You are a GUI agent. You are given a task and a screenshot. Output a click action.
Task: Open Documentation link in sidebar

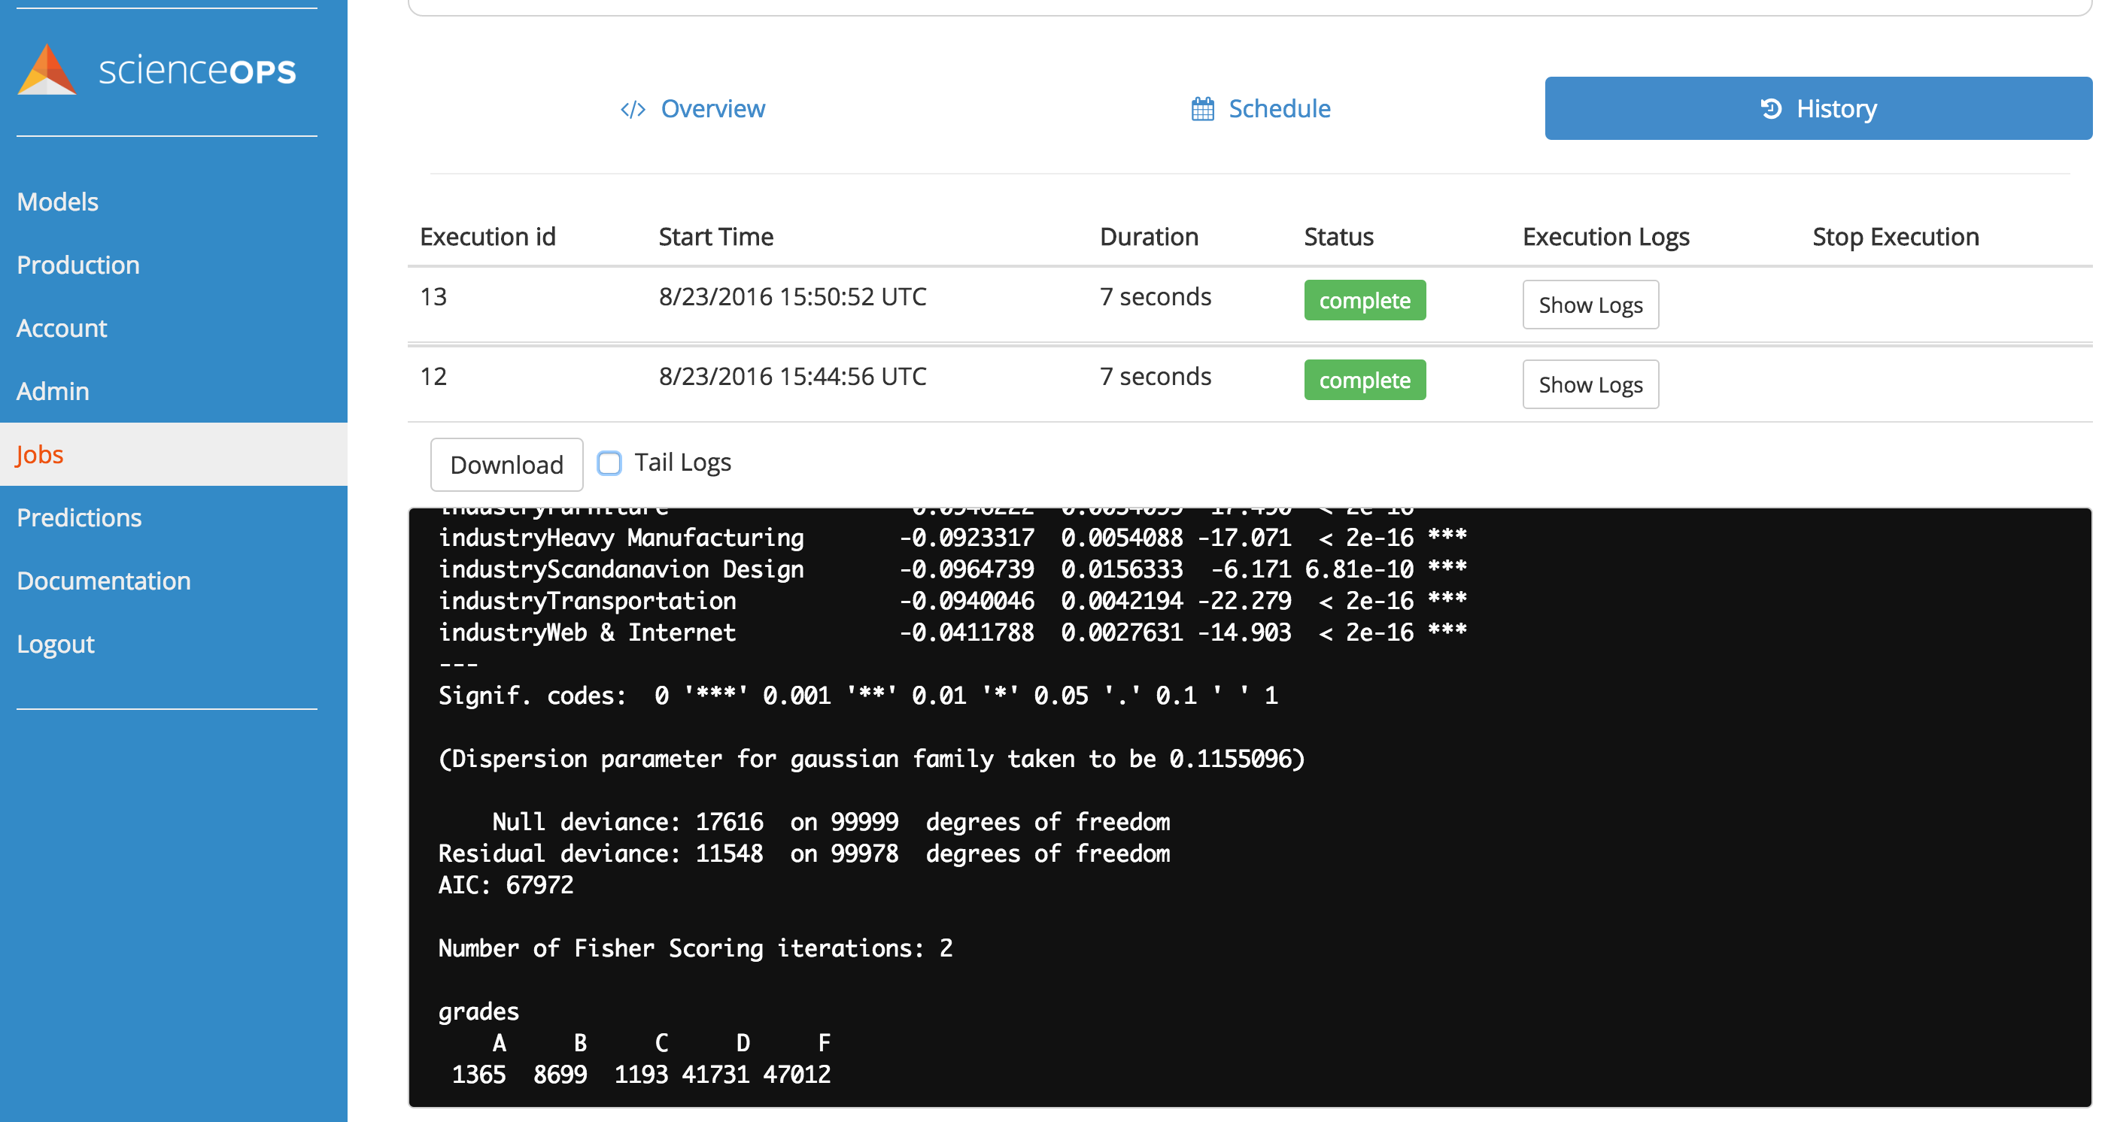(103, 581)
